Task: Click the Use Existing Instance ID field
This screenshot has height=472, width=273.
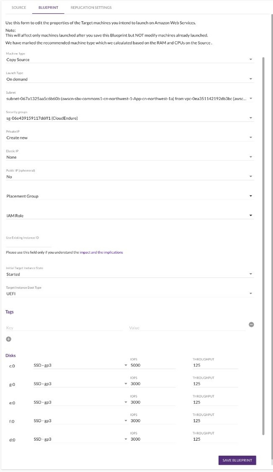Action: coord(28,244)
